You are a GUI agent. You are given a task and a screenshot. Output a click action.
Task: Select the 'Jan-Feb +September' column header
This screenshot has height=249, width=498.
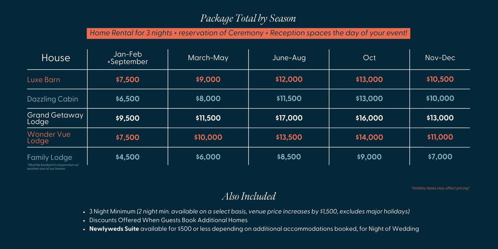point(128,58)
